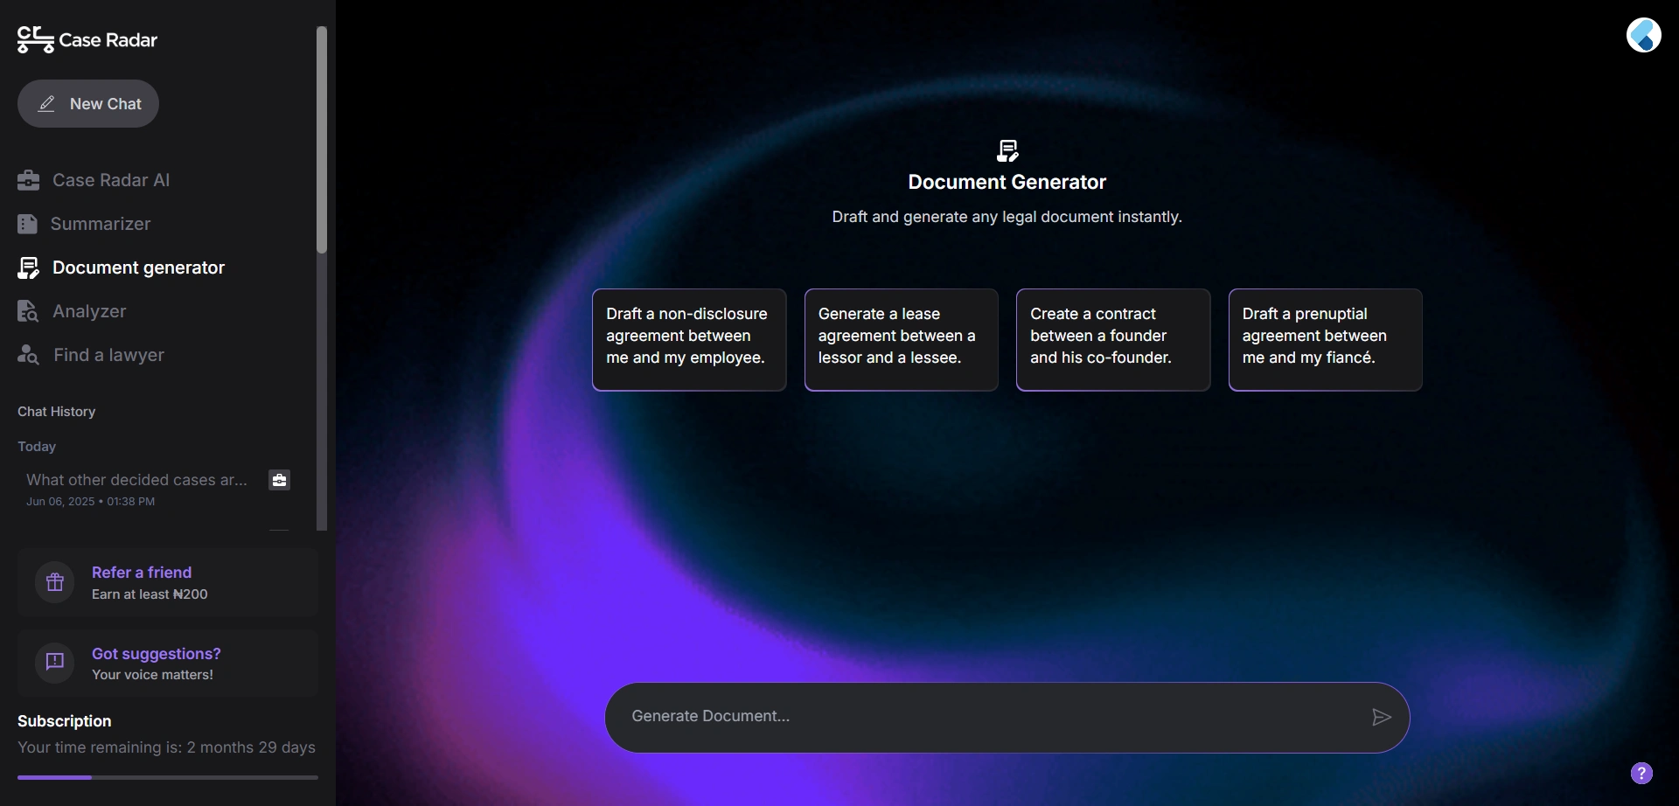The image size is (1679, 806).
Task: Click the Document Generator main title
Action: click(1007, 182)
